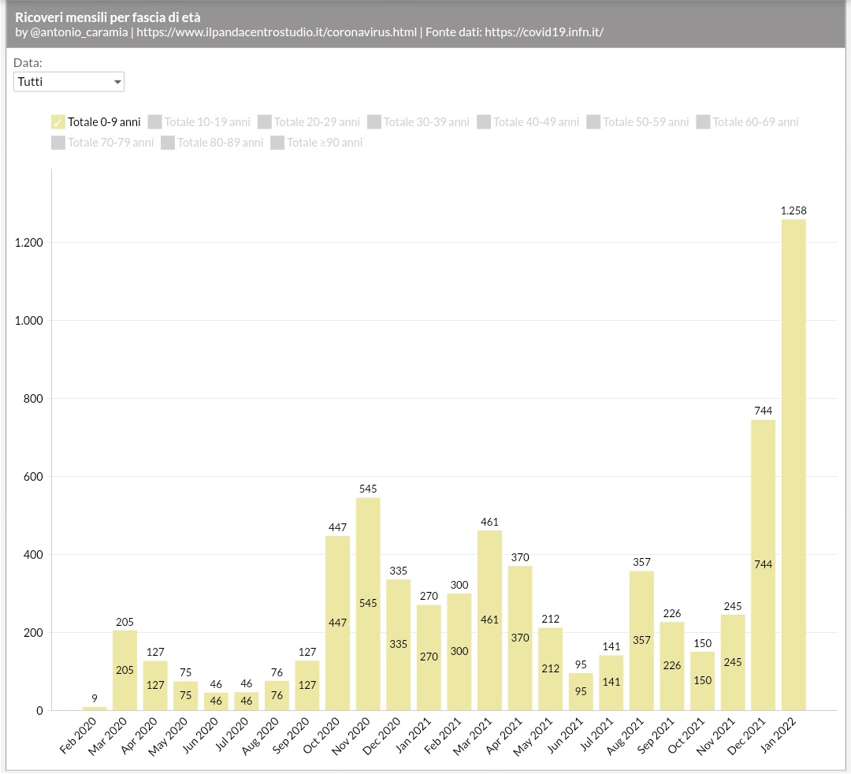Click the Feb 2020 x-axis label
Image resolution: width=851 pixels, height=774 pixels.
point(77,735)
